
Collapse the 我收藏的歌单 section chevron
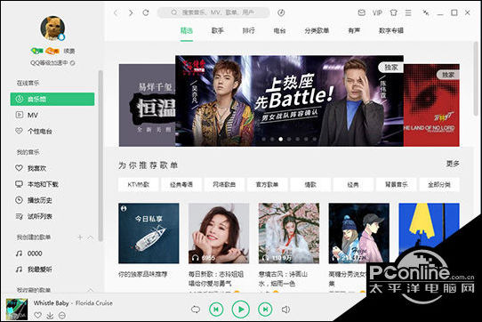[90, 290]
